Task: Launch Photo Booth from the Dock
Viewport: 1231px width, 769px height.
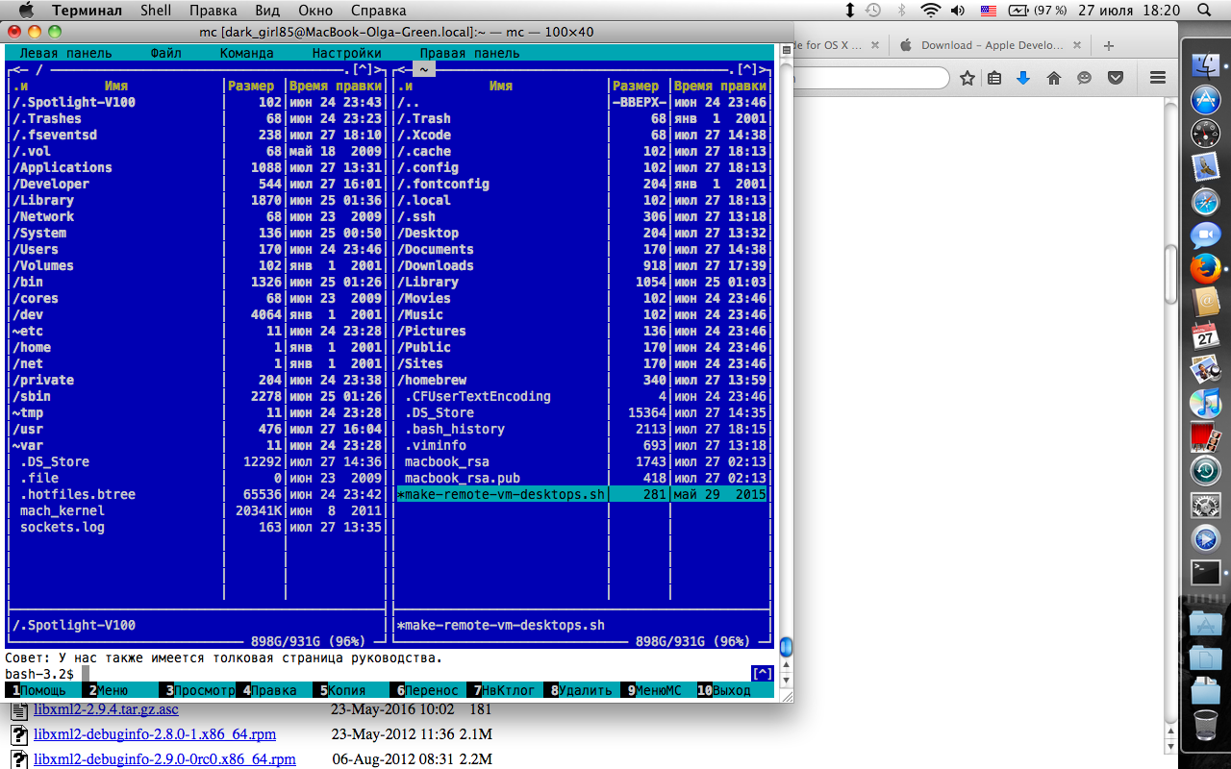Action: click(1205, 436)
